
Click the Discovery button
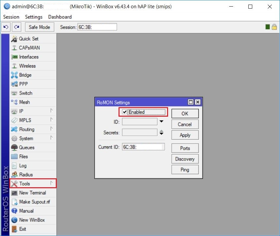point(185,159)
